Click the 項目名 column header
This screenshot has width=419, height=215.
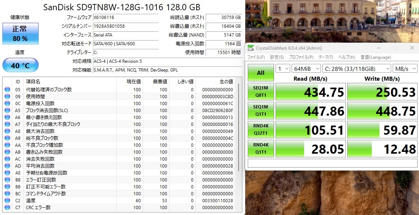click(x=70, y=81)
